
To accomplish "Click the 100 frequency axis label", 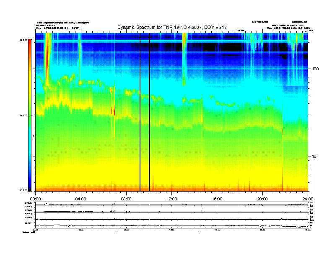I will pos(315,69).
